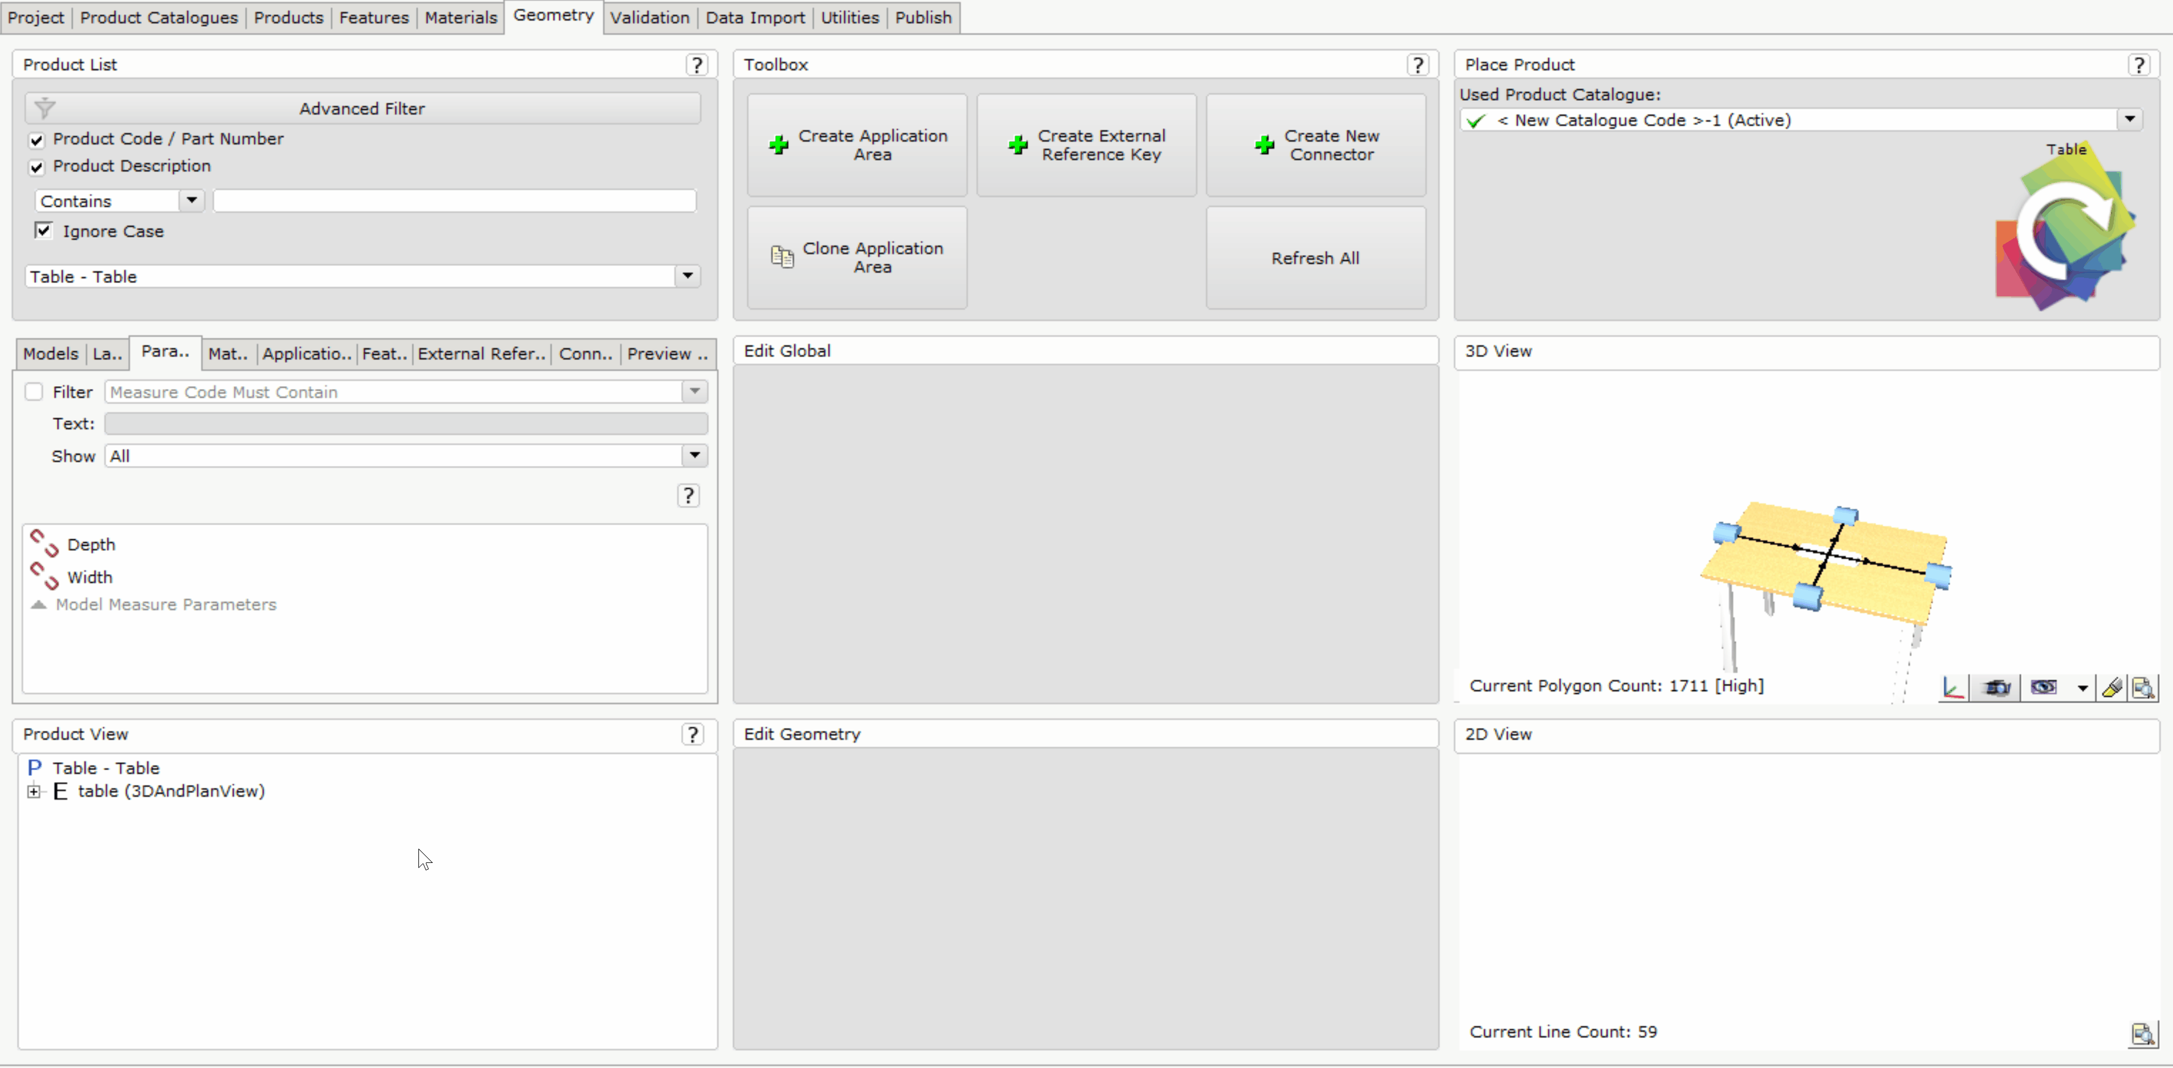The image size is (2173, 1068).
Task: Switch to the Validation tab
Action: (x=649, y=18)
